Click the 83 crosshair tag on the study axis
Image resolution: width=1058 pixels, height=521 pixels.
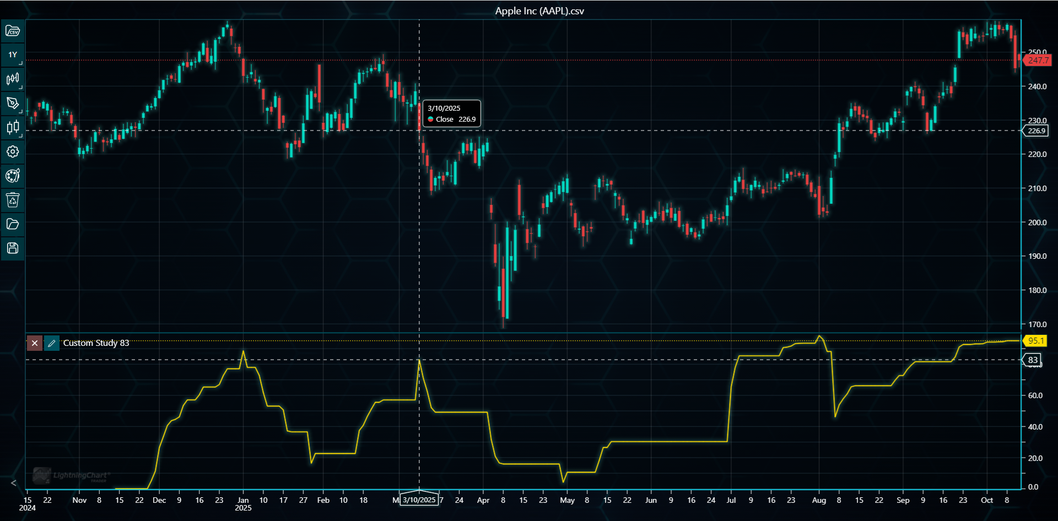(1032, 360)
